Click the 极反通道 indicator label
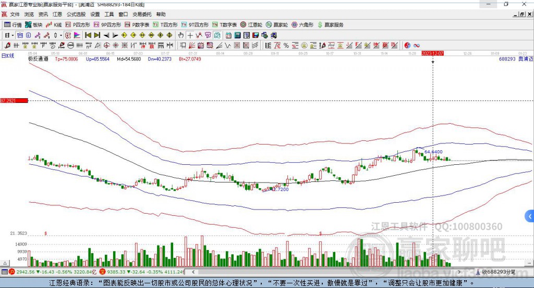This screenshot has height=288, width=534. 38,59
